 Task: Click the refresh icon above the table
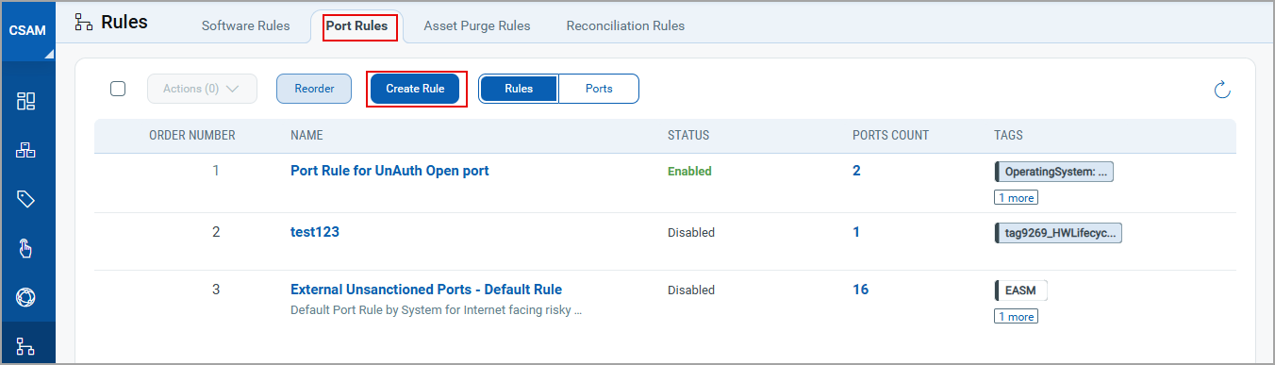click(x=1222, y=90)
